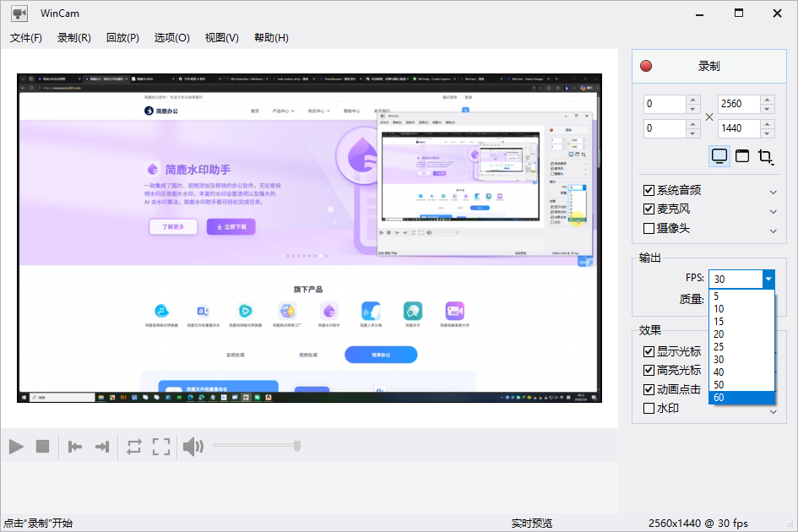Click the Play button
This screenshot has height=532, width=798.
16,447
